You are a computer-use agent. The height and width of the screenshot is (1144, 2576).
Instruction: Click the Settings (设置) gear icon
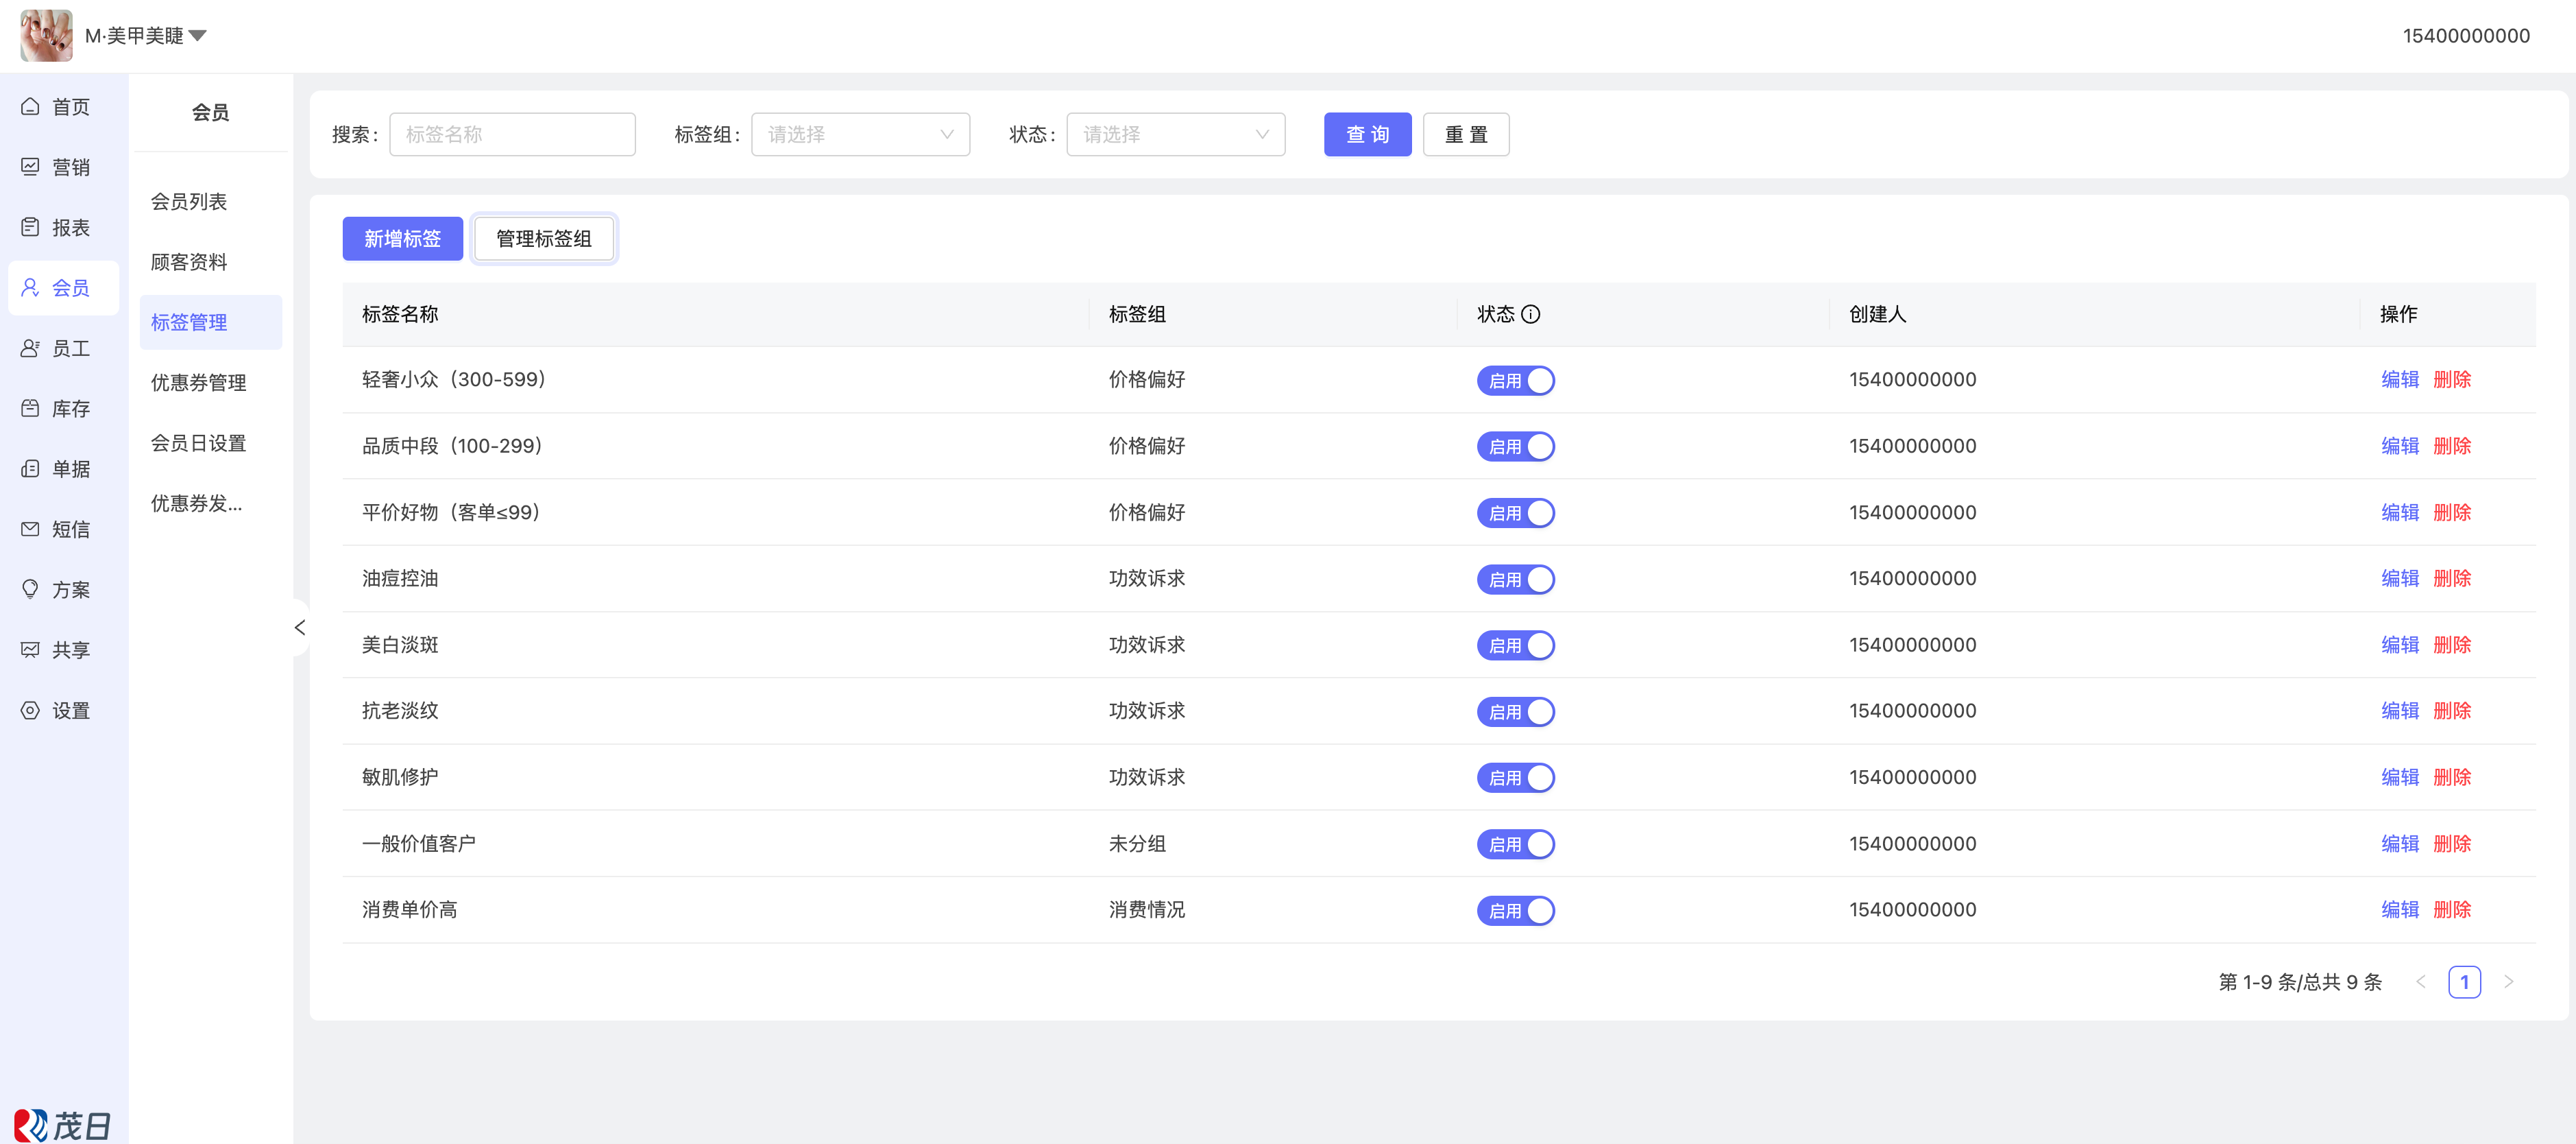coord(31,710)
